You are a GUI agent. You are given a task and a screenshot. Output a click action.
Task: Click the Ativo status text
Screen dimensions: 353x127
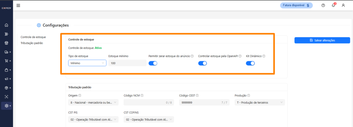(x=98, y=48)
